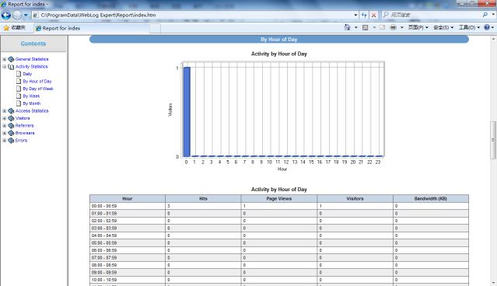The width and height of the screenshot is (497, 286).
Task: Open the By Month report link
Action: [x=31, y=103]
